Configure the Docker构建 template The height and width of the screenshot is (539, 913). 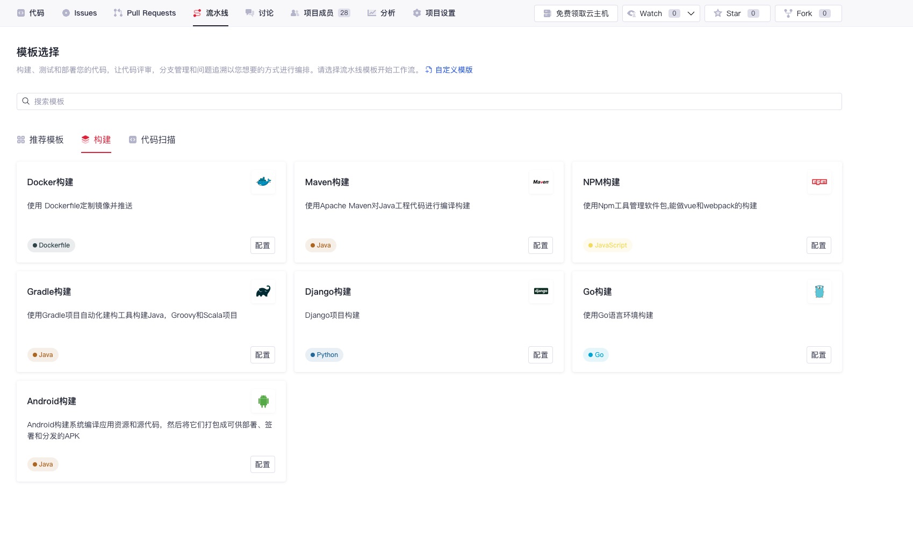pos(262,245)
